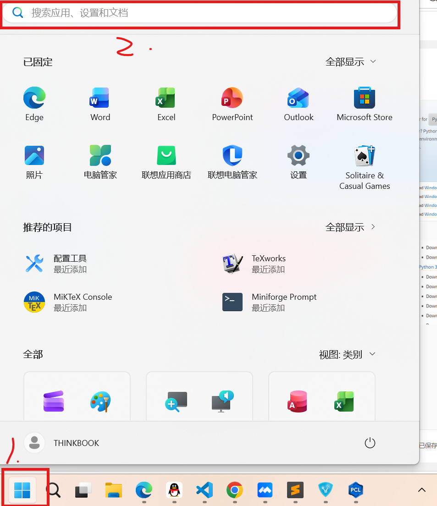Open 联想应用商店 app
437x506 pixels.
[166, 162]
